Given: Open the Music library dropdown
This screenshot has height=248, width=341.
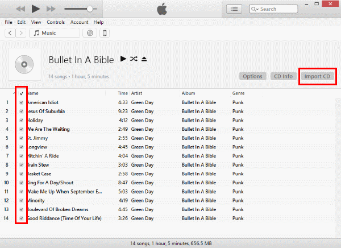Looking at the screenshot, I should (55, 33).
